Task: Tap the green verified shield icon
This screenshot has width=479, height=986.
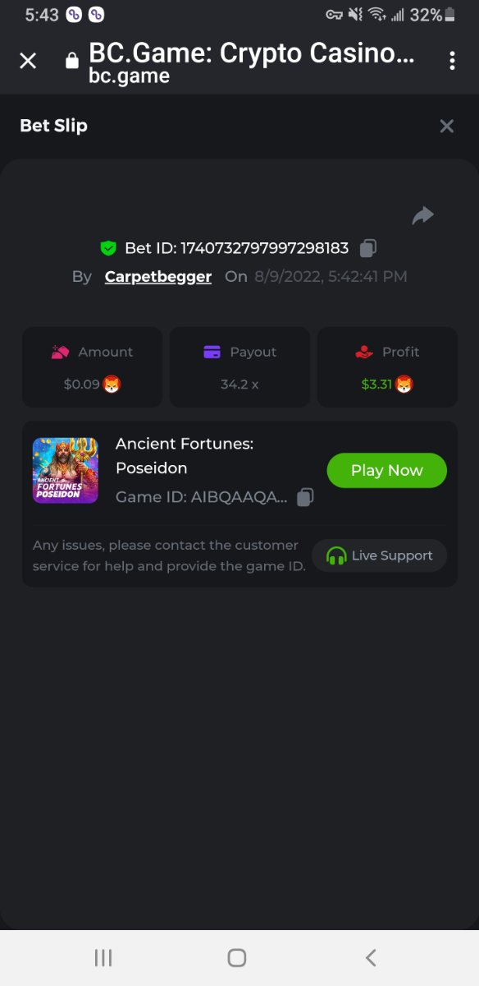Action: coord(108,247)
